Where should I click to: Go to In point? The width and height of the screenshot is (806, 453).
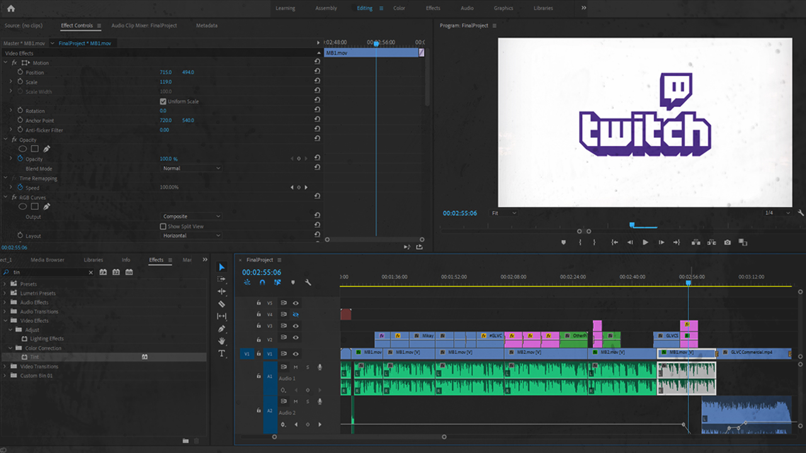click(x=615, y=242)
